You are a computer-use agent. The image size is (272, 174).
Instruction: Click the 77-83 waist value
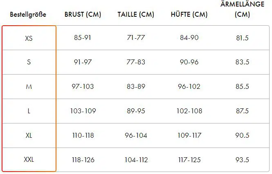tap(136, 62)
